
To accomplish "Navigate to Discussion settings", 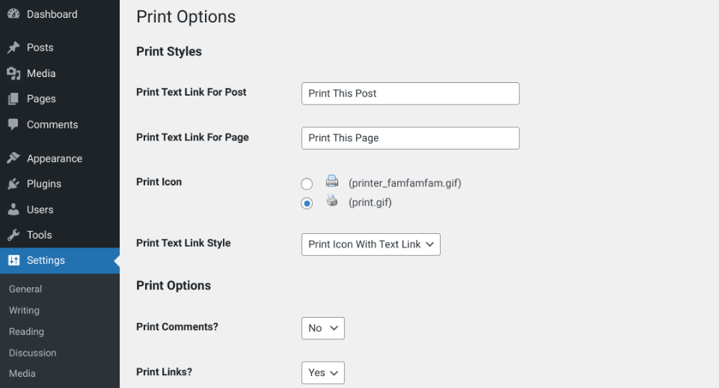I will 32,353.
